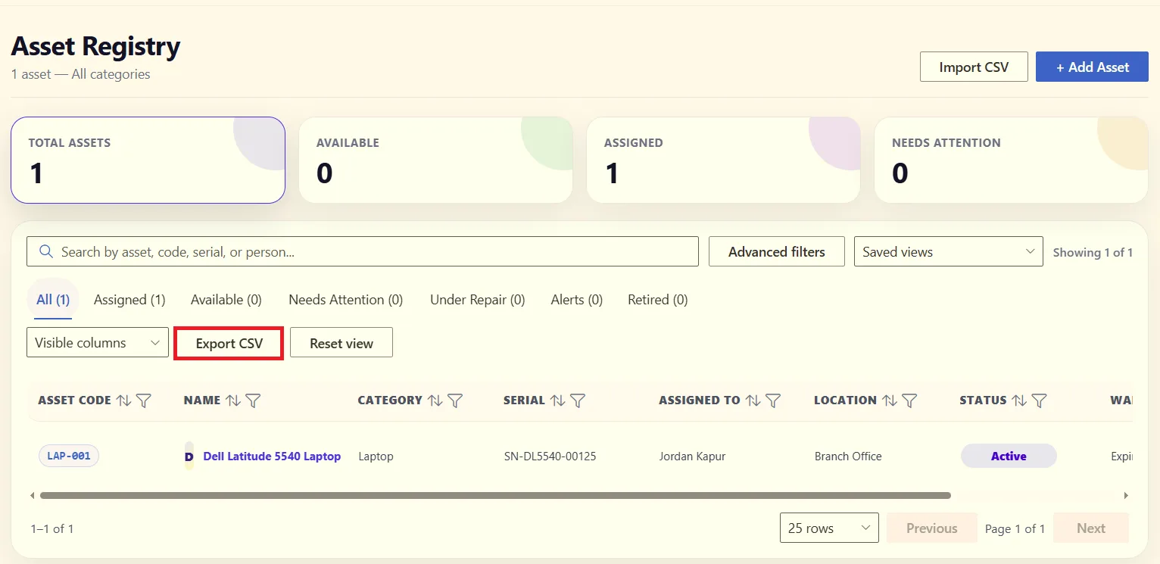Sort by Name column

coord(233,400)
